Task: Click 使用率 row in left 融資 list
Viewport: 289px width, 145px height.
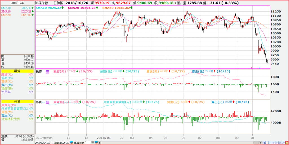Action: pos(17,92)
